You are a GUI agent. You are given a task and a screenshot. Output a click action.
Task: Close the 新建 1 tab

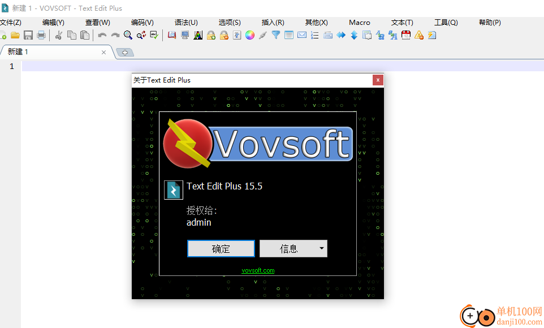click(x=103, y=53)
